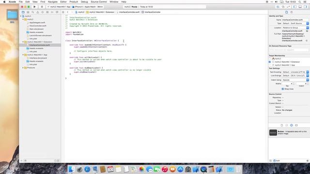Open Finder from the Dock
Screen dimensions: 310x174
click(72, 169)
